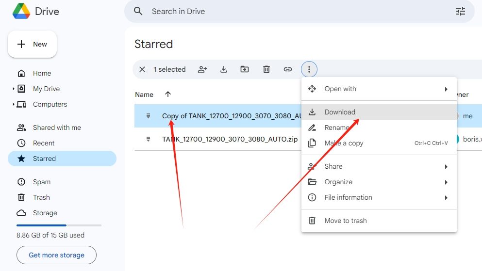Click the share person-add toolbar icon
Screen dimensions: 482x271
[202, 69]
